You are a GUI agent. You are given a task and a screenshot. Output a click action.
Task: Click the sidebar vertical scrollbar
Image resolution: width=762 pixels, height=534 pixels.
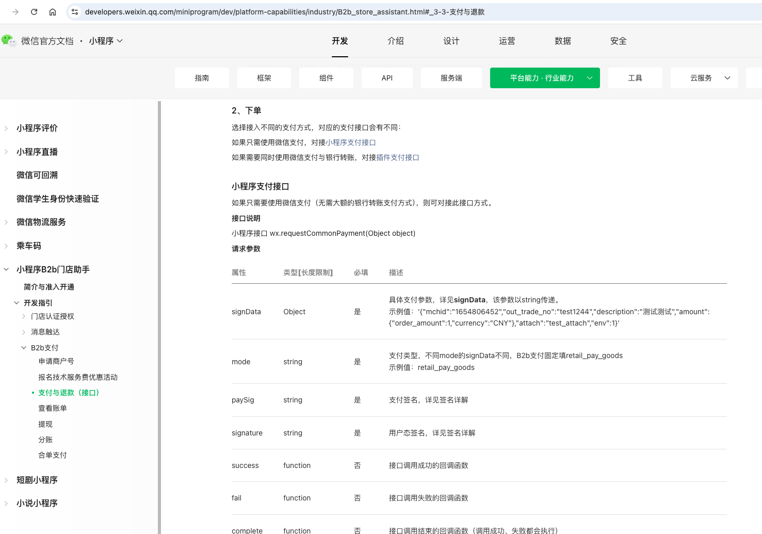pos(159,317)
